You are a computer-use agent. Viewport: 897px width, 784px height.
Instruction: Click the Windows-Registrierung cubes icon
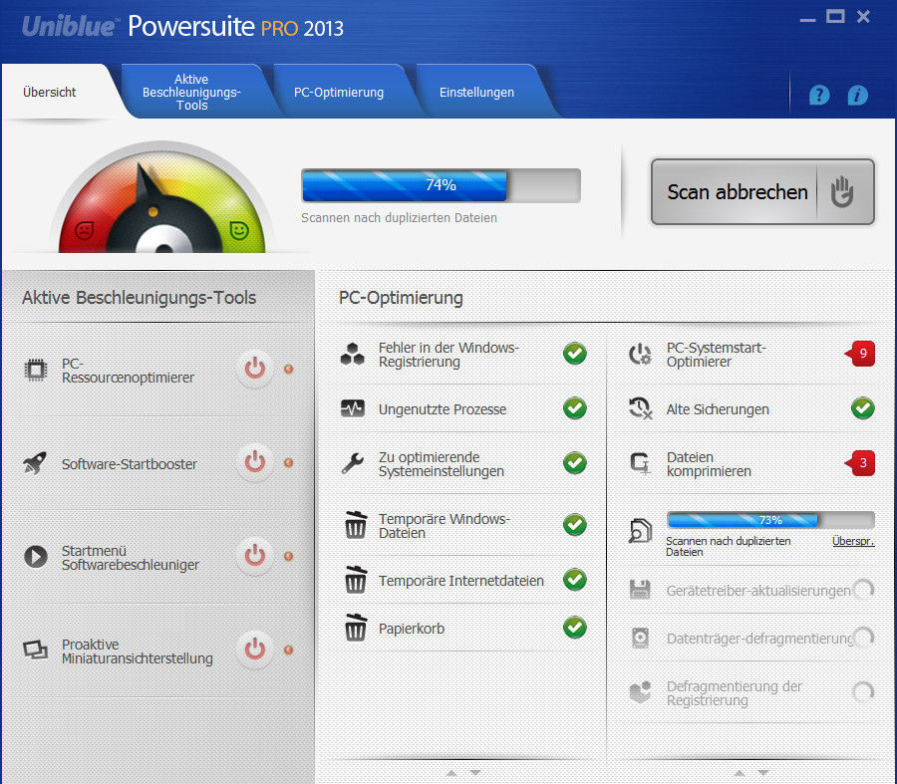click(x=353, y=354)
